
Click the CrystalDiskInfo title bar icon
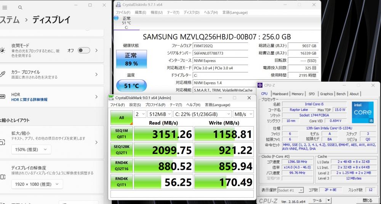[x=118, y=5]
